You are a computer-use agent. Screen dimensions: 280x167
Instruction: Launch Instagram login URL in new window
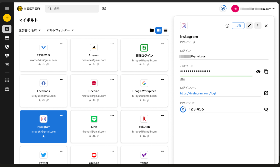click(x=266, y=93)
